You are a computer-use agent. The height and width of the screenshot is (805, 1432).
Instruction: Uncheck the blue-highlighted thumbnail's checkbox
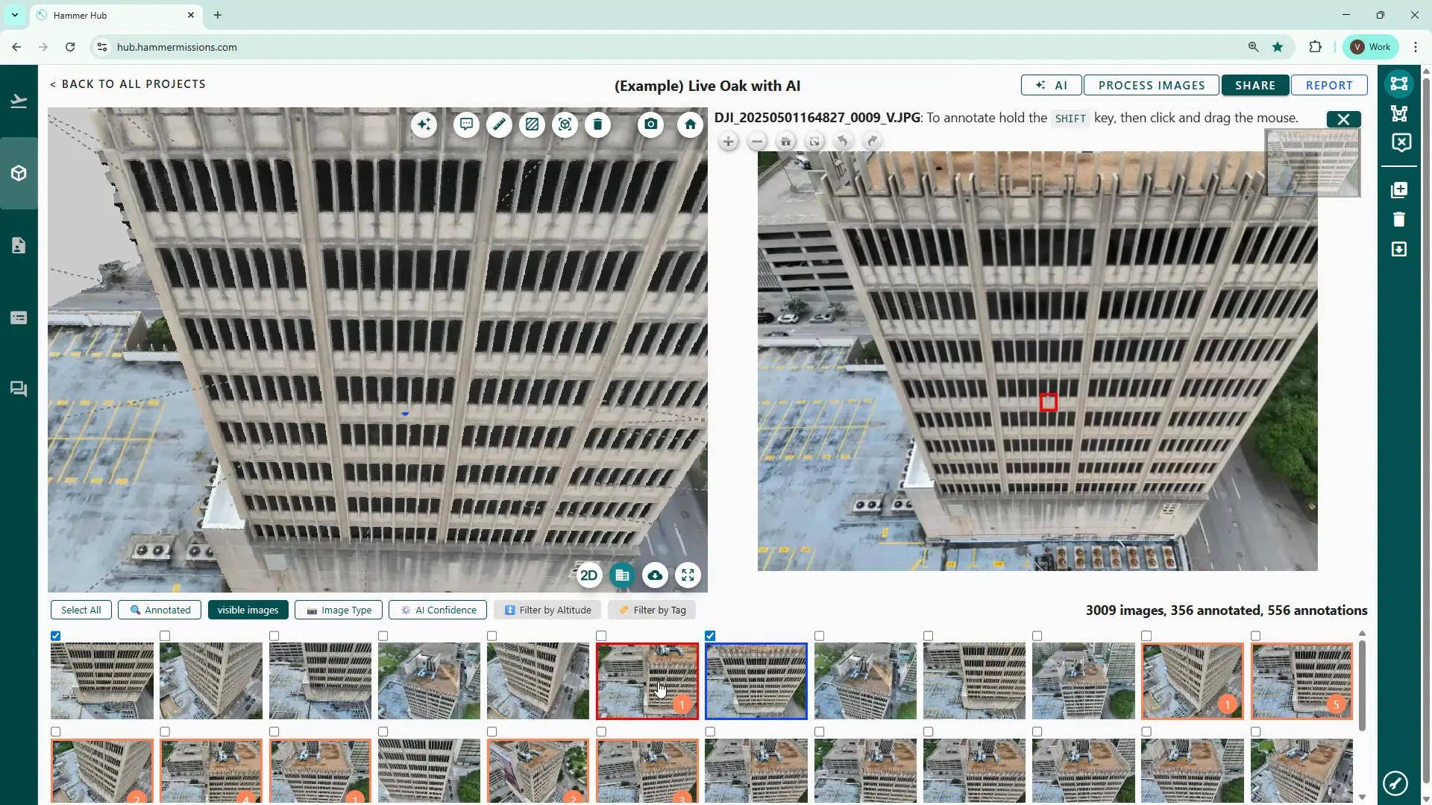click(710, 636)
